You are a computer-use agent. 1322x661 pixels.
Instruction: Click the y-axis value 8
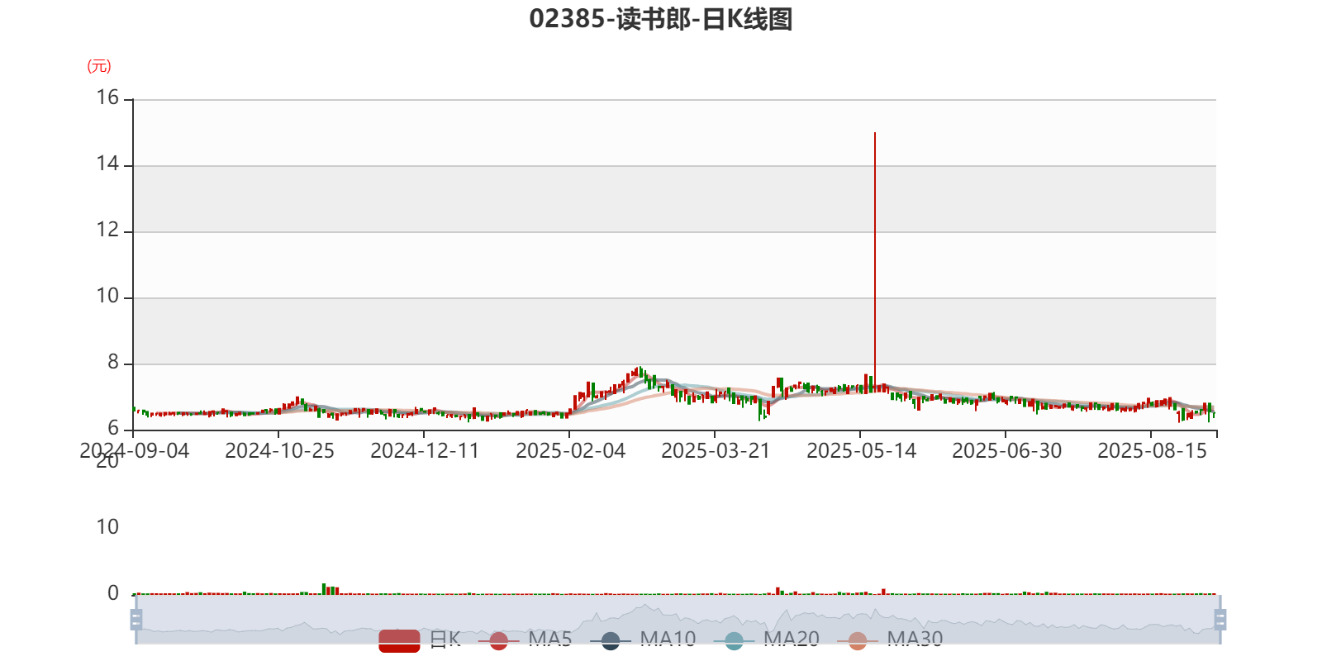click(113, 363)
